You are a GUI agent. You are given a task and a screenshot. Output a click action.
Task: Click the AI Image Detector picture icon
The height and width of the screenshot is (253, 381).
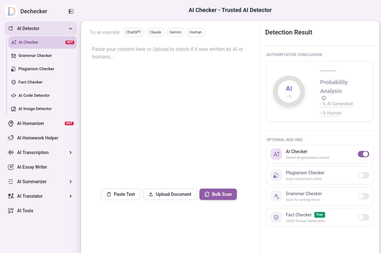click(x=13, y=109)
